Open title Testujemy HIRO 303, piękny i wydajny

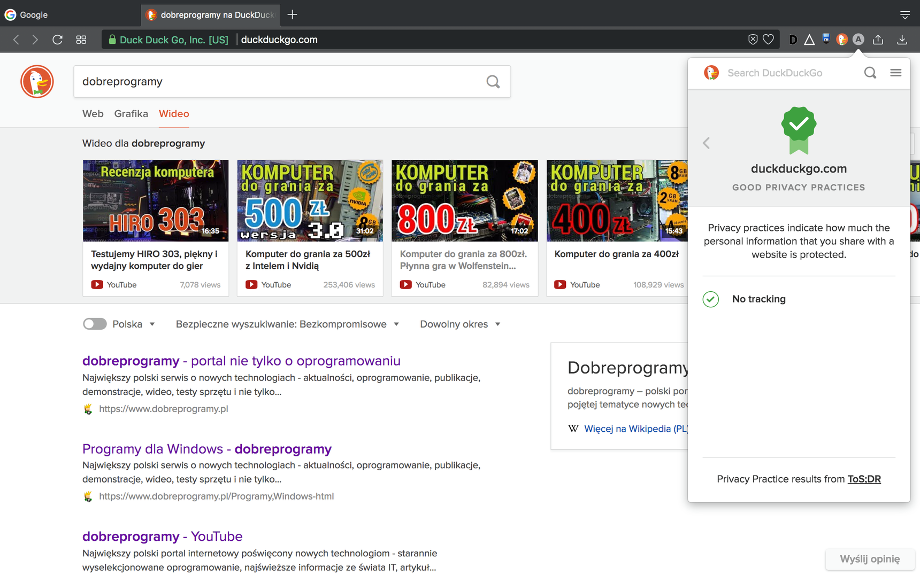154,260
